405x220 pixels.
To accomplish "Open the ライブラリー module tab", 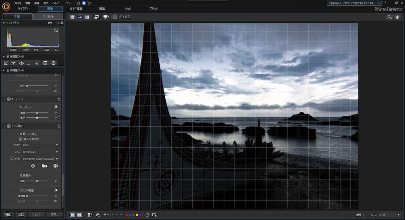I will click(24, 9).
